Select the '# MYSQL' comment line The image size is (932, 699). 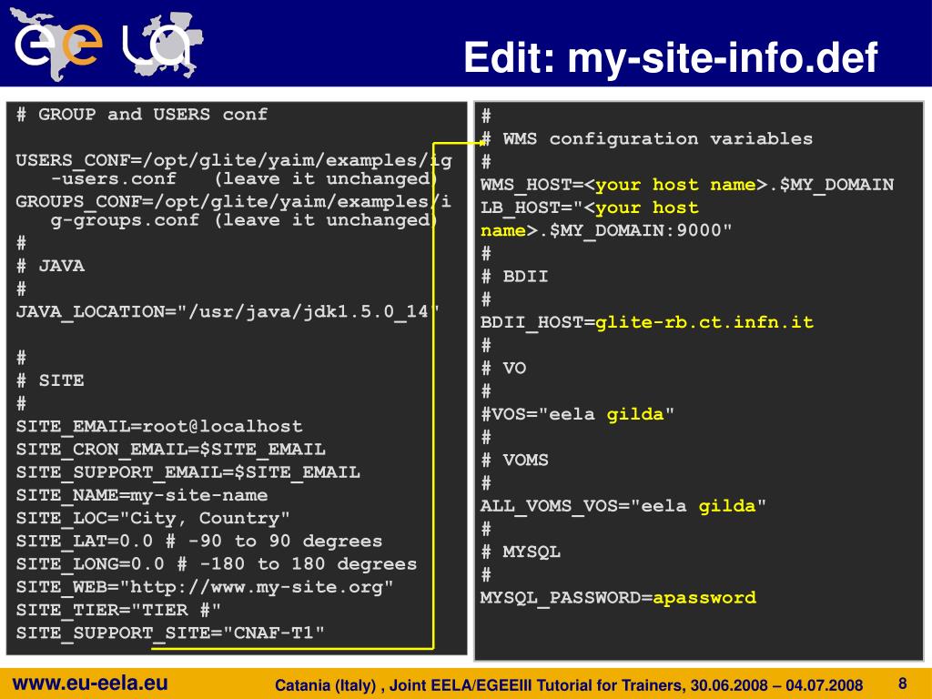pyautogui.click(x=521, y=552)
